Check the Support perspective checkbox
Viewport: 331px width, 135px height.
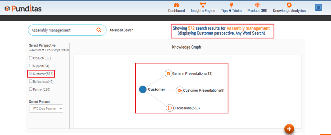coord(31,66)
